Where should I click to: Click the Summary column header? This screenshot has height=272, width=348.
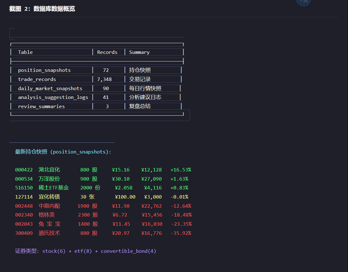[139, 52]
